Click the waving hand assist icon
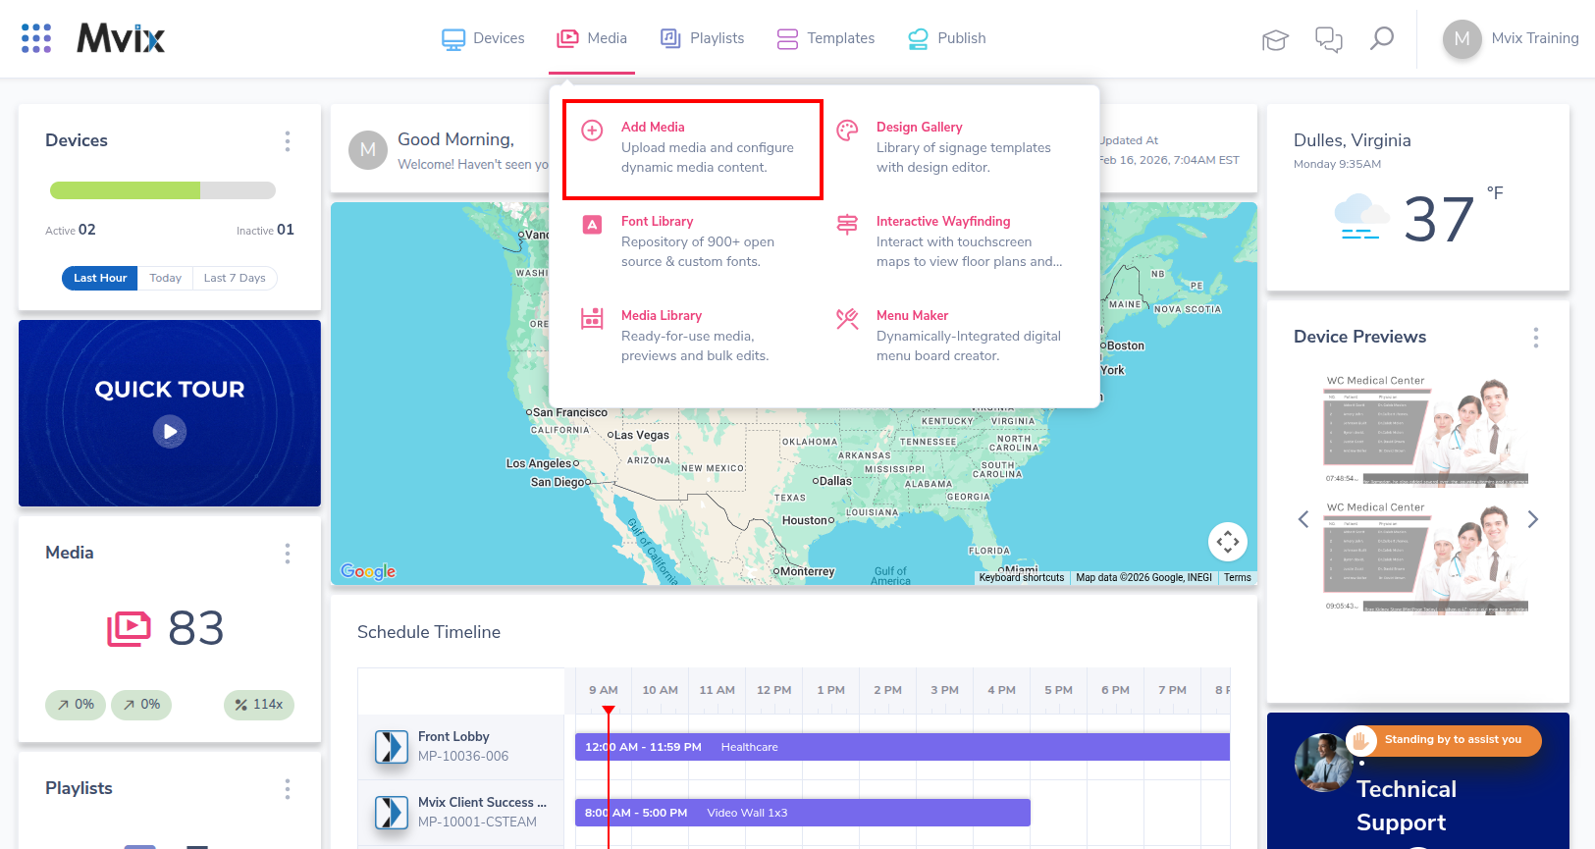The width and height of the screenshot is (1595, 849). [1360, 740]
